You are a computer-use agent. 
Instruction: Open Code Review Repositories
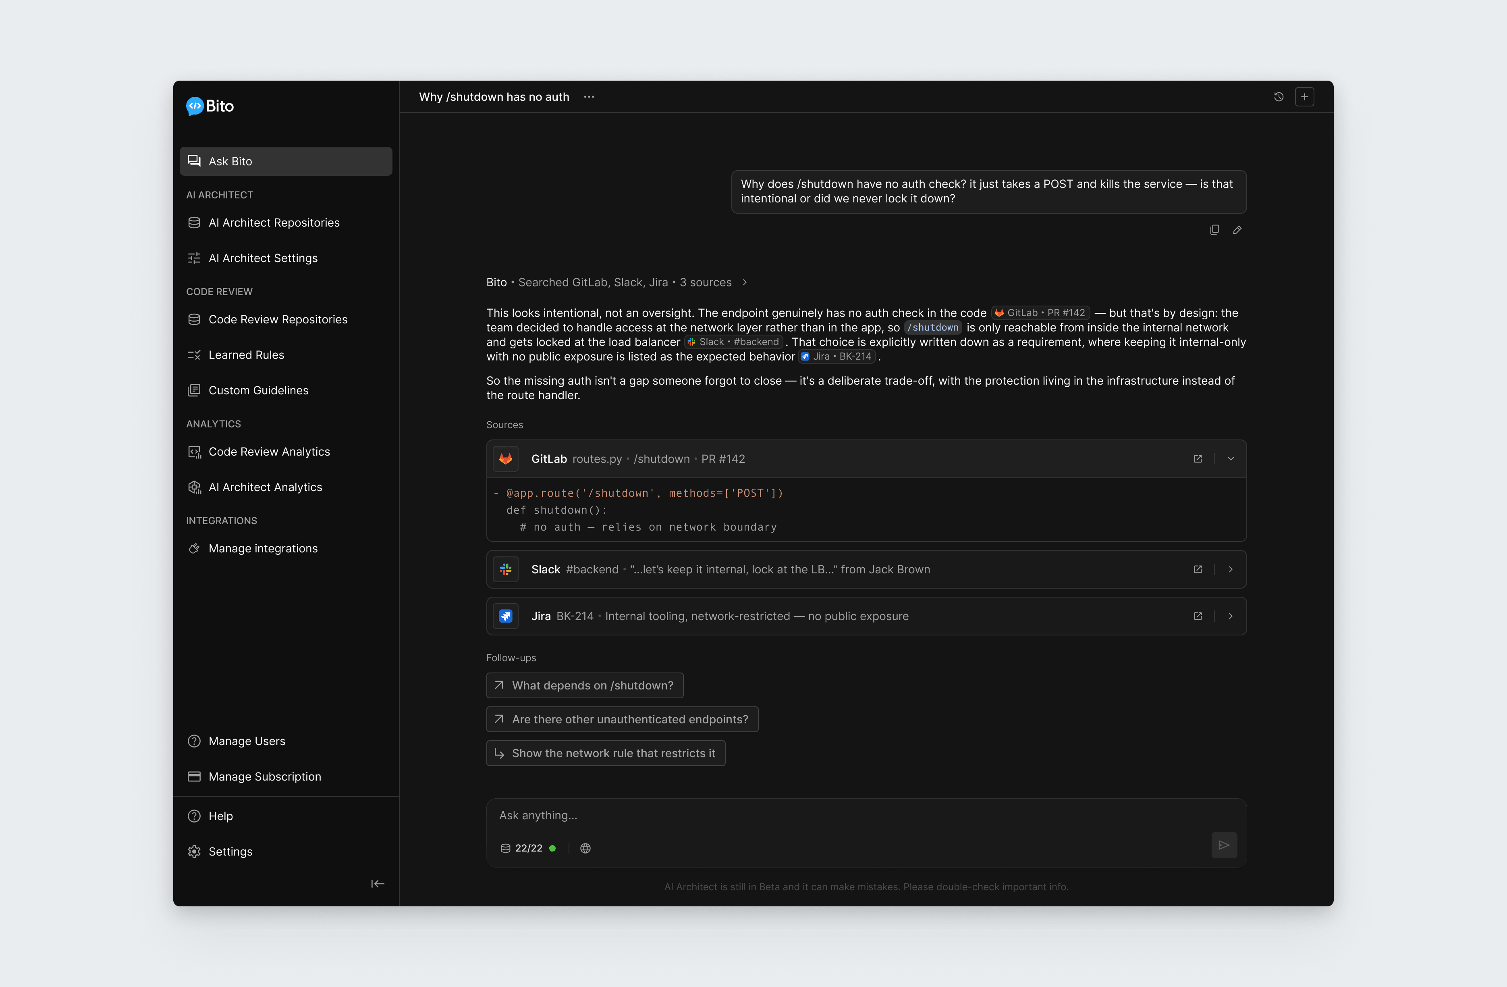286,319
